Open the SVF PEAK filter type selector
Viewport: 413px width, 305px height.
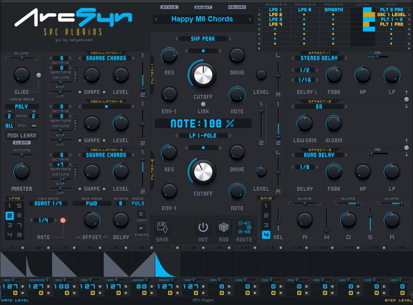coord(203,38)
